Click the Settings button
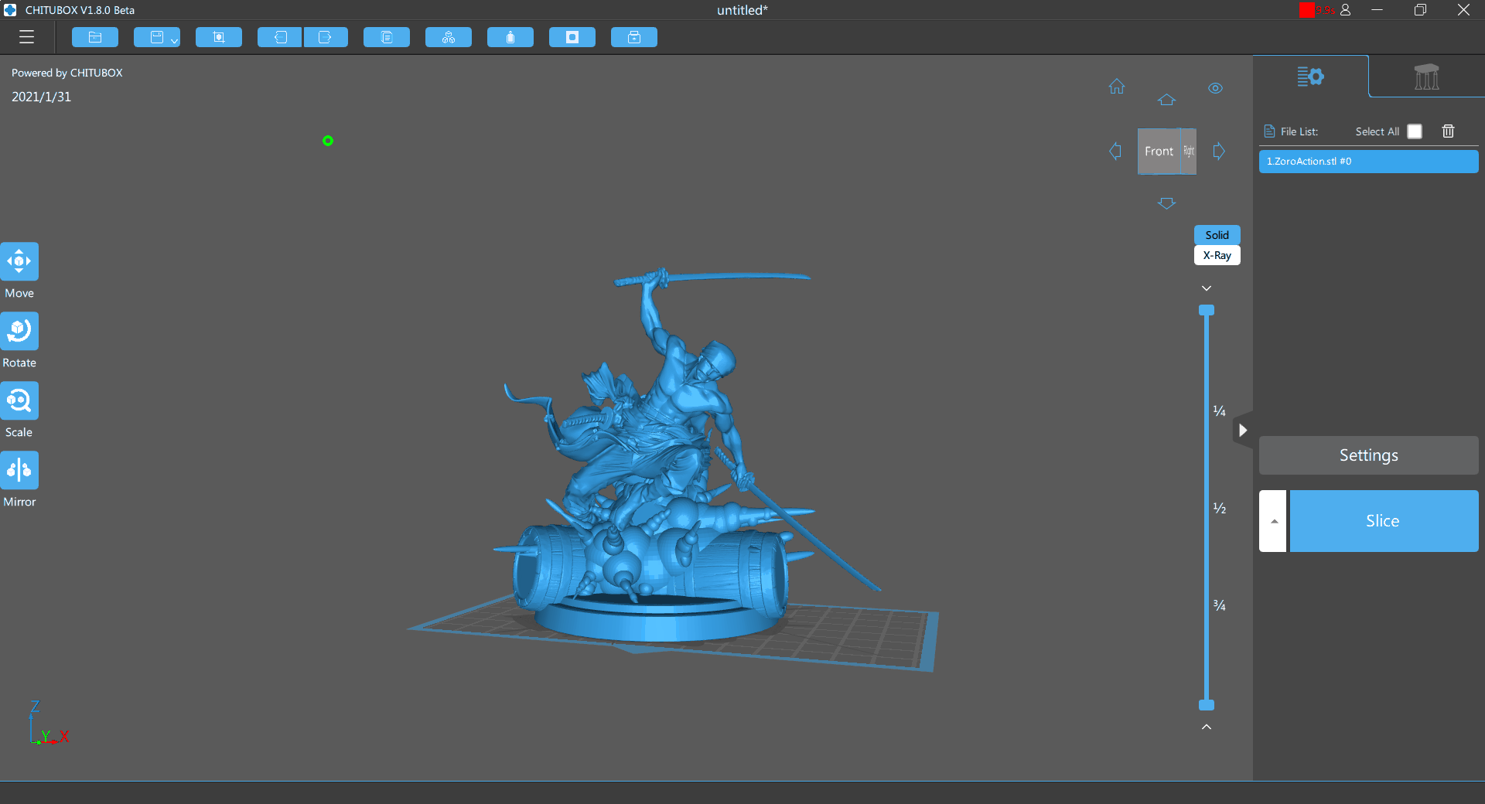 tap(1368, 455)
